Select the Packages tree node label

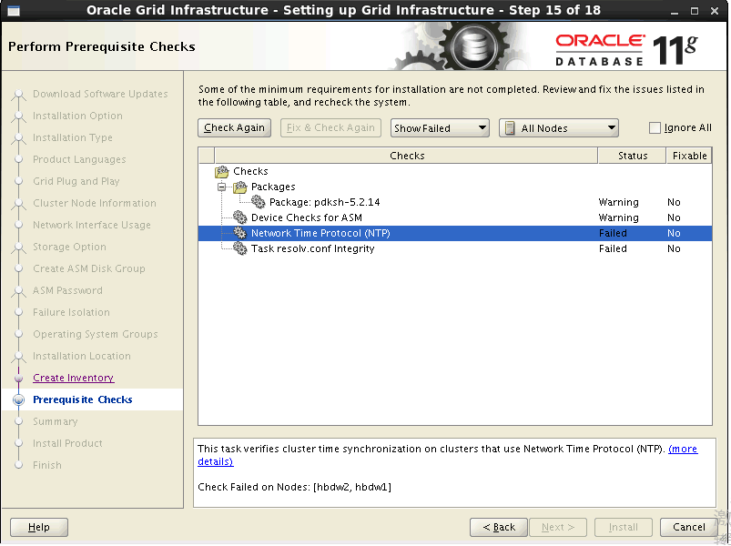273,187
